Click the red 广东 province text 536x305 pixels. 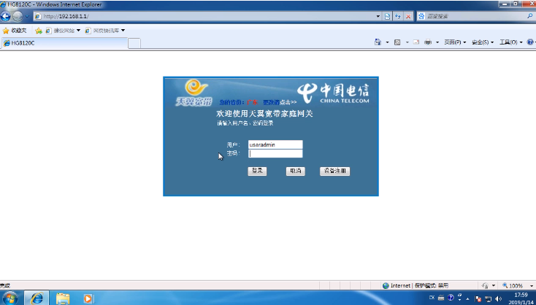click(x=252, y=102)
